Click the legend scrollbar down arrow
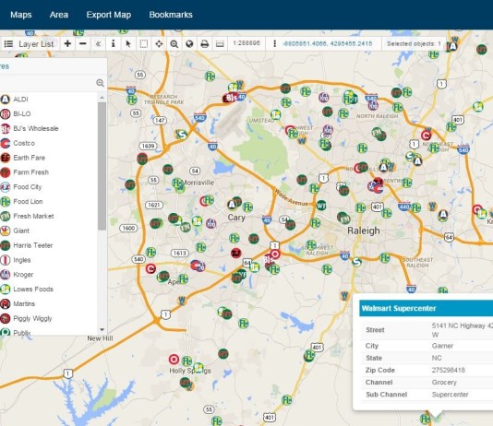This screenshot has height=426, width=493. pyautogui.click(x=102, y=329)
